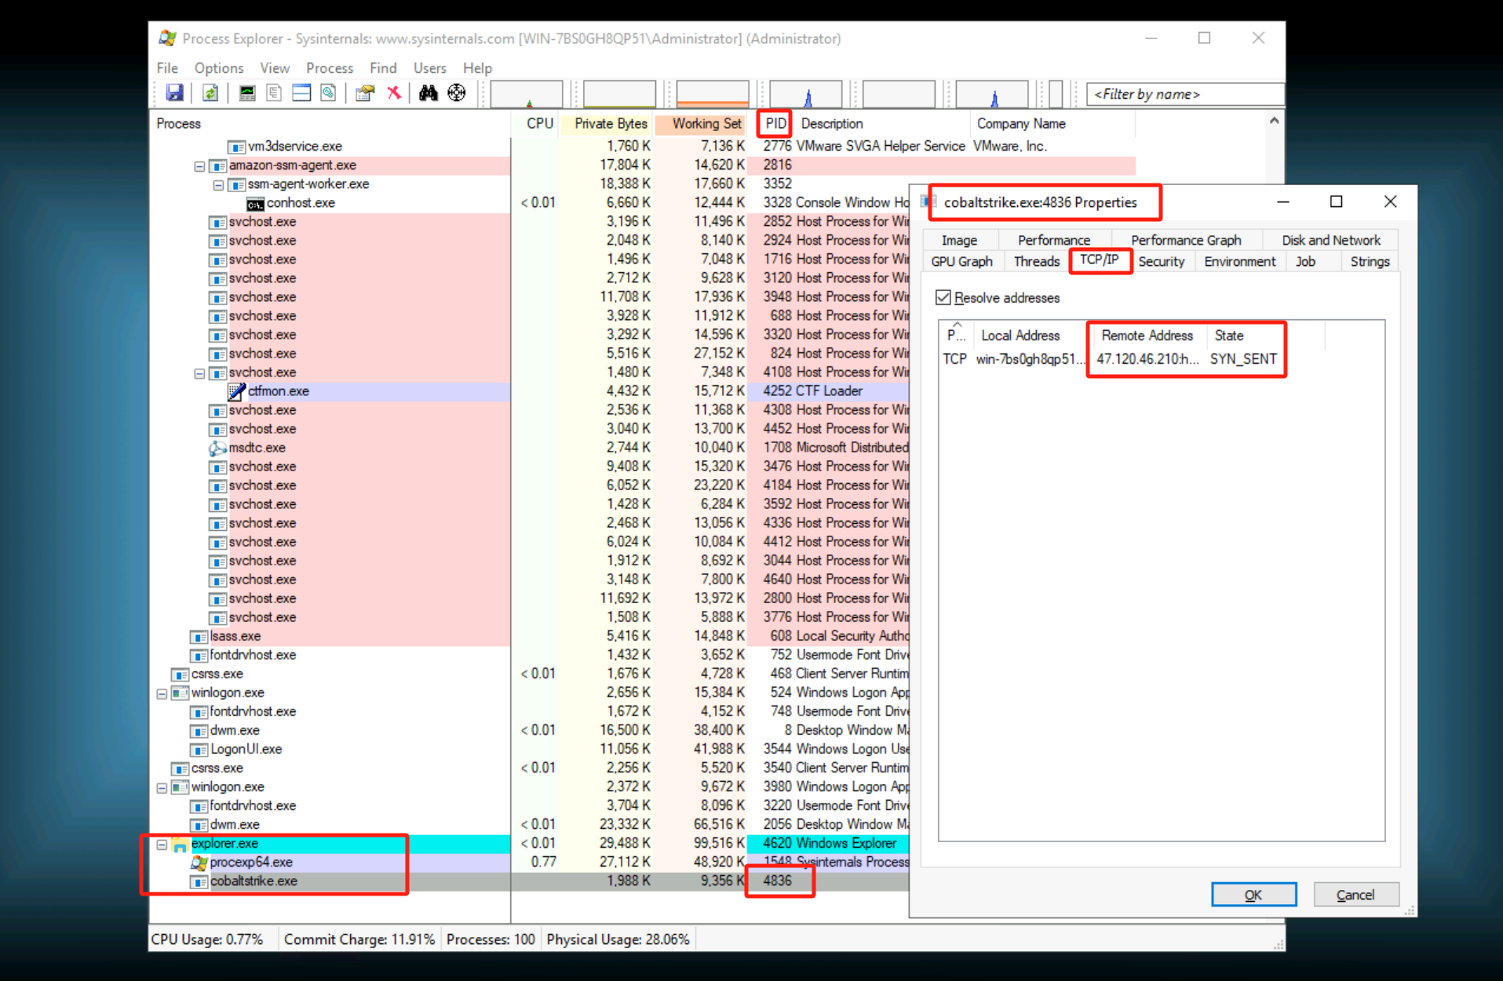Open the Help menu
1503x981 pixels.
point(477,68)
